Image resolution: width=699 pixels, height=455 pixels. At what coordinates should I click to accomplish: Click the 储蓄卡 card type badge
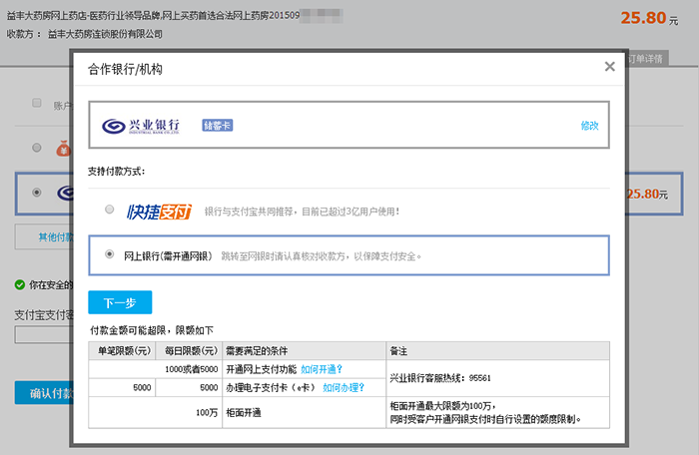tap(217, 126)
